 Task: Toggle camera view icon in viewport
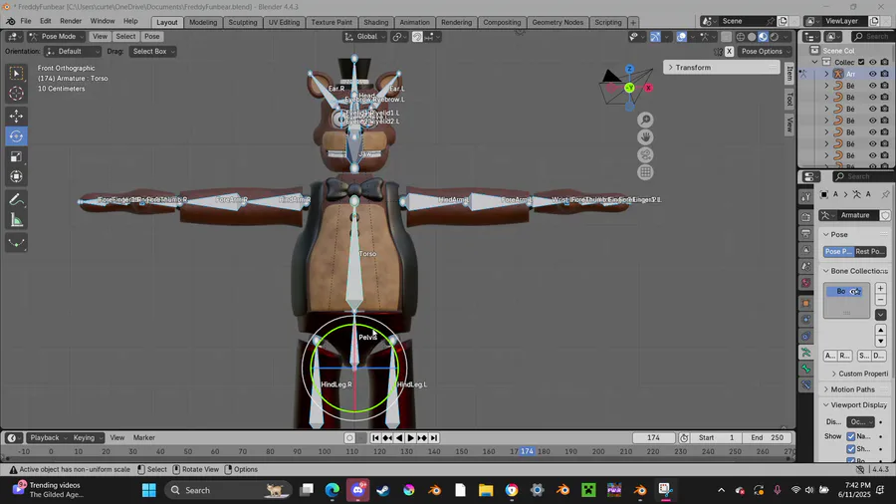(646, 154)
